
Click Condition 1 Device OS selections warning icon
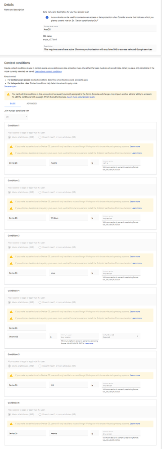pyautogui.click(x=11, y=146)
